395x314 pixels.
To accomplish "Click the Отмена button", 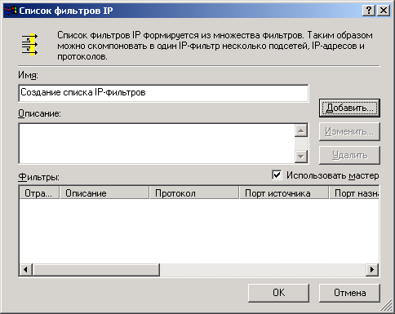I will [349, 293].
